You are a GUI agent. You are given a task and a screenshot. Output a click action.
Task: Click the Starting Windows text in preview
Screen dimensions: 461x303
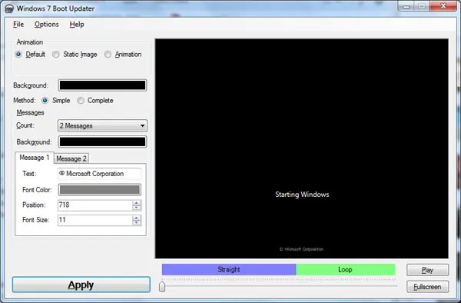(302, 195)
